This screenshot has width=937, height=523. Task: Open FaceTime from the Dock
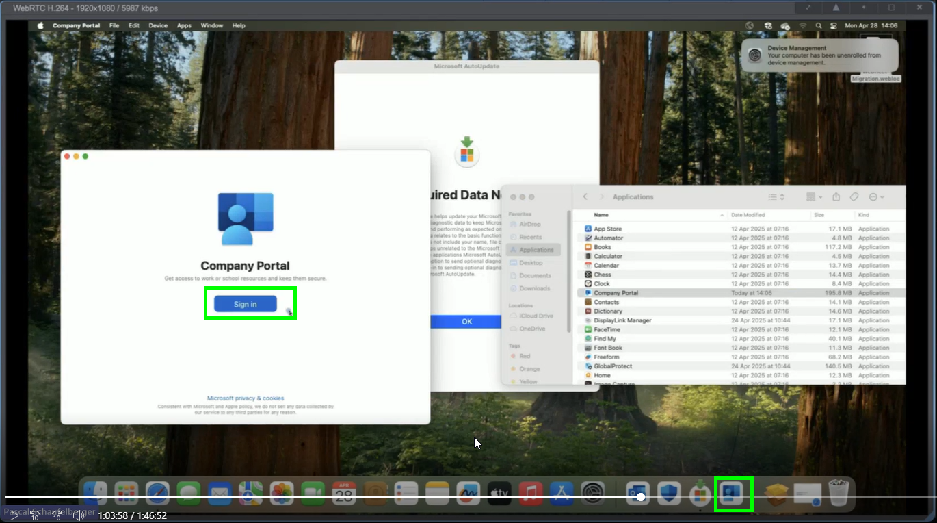pyautogui.click(x=313, y=494)
